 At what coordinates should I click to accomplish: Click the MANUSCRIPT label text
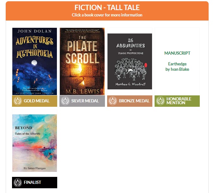pos(177,53)
